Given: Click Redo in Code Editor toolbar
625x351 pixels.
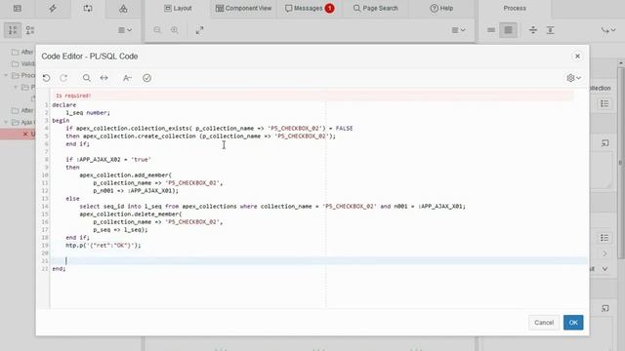Looking at the screenshot, I should pos(63,78).
